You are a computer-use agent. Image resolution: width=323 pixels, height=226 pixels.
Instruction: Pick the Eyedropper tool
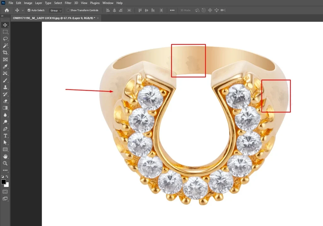tap(5, 66)
